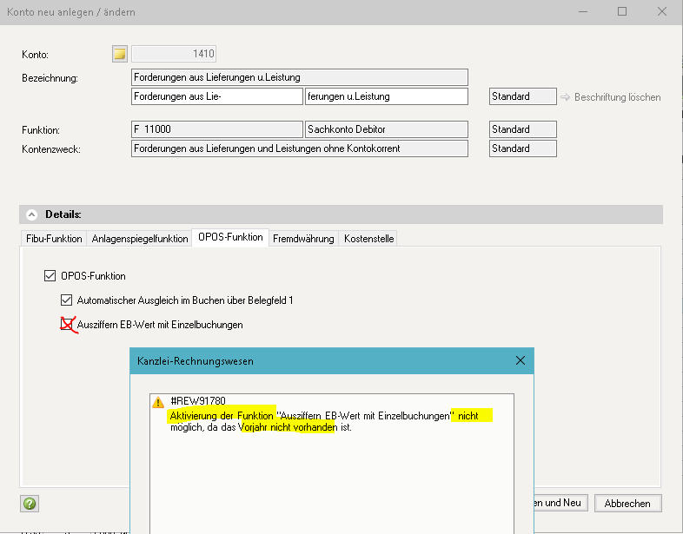Toggle Automatischer Ausgleich im Buchen checkbox
The image size is (683, 534).
(x=67, y=300)
